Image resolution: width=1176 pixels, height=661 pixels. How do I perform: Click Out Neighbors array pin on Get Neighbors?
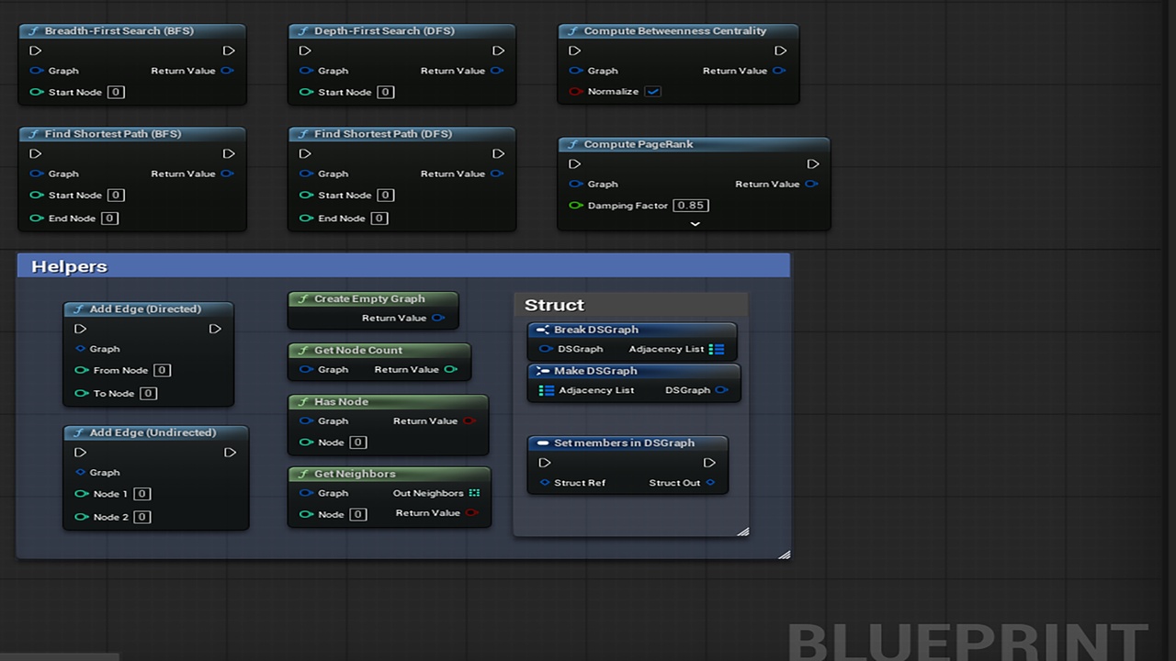pos(474,493)
